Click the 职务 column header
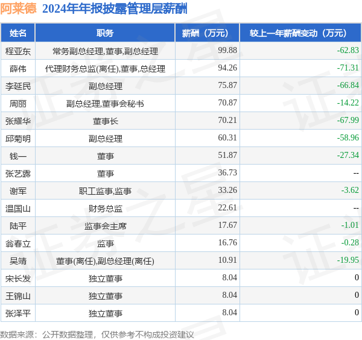The height and width of the screenshot is (340, 362). (x=105, y=33)
